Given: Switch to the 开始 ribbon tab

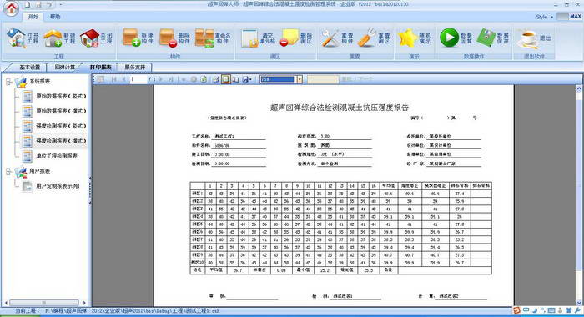Looking at the screenshot, I should pyautogui.click(x=33, y=17).
